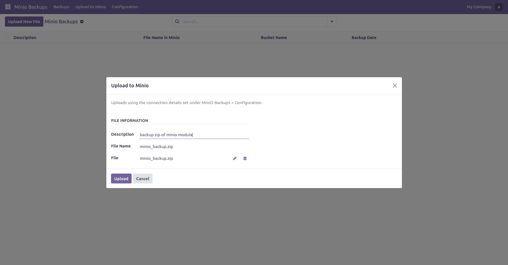Toggle the select-all checkbox in list header
Viewport: 508px width, 265px height.
pos(7,38)
